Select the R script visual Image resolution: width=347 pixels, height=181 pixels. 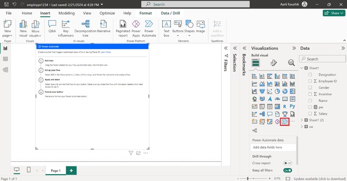285,106
